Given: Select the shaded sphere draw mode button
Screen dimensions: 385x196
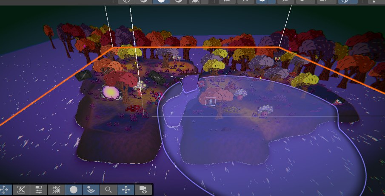Looking at the screenshot, I should 74,190.
